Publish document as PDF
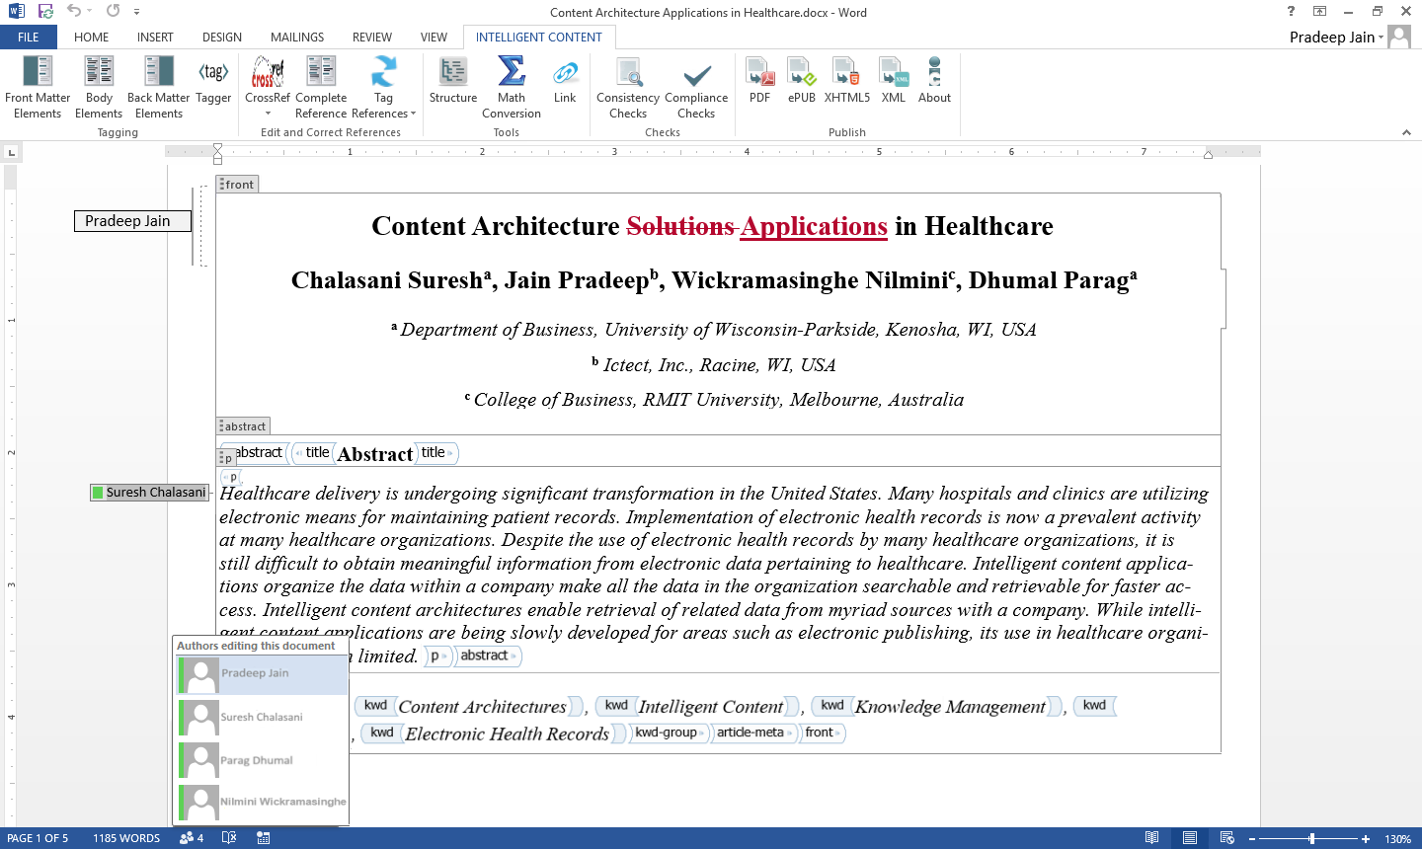1422x849 pixels. [759, 81]
